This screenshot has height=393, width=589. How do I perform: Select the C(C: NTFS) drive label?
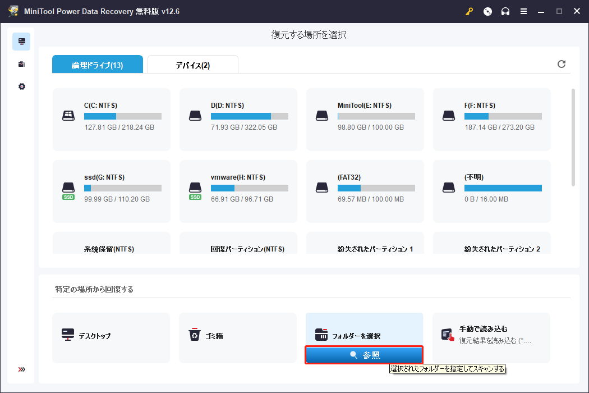coord(100,106)
